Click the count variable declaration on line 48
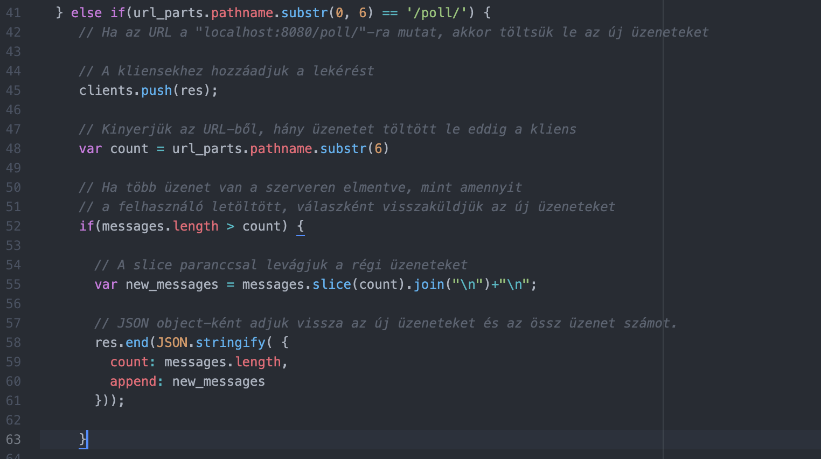821x459 pixels. coord(129,149)
